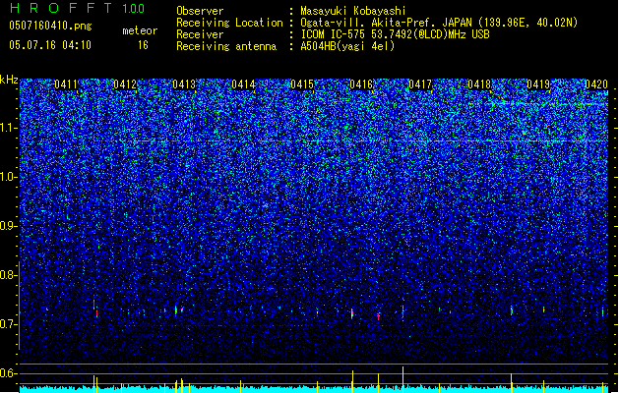Click the 0.8 kHz axis label
The image size is (619, 393).
click(x=9, y=275)
